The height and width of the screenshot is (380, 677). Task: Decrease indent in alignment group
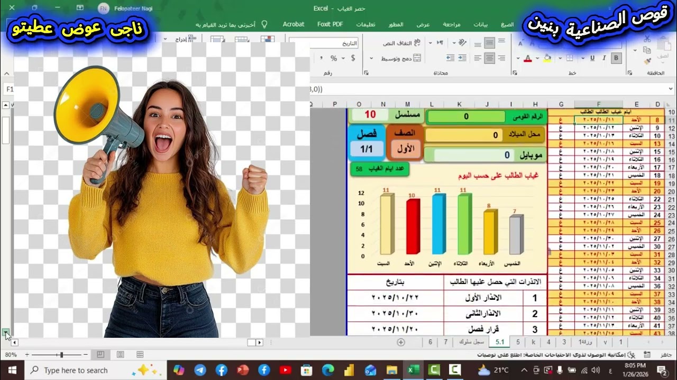pyautogui.click(x=462, y=58)
